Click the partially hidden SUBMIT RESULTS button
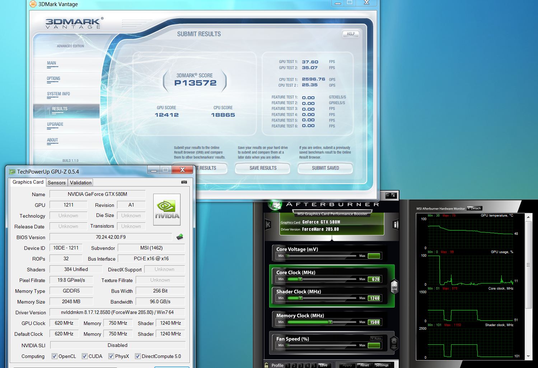 pos(212,168)
